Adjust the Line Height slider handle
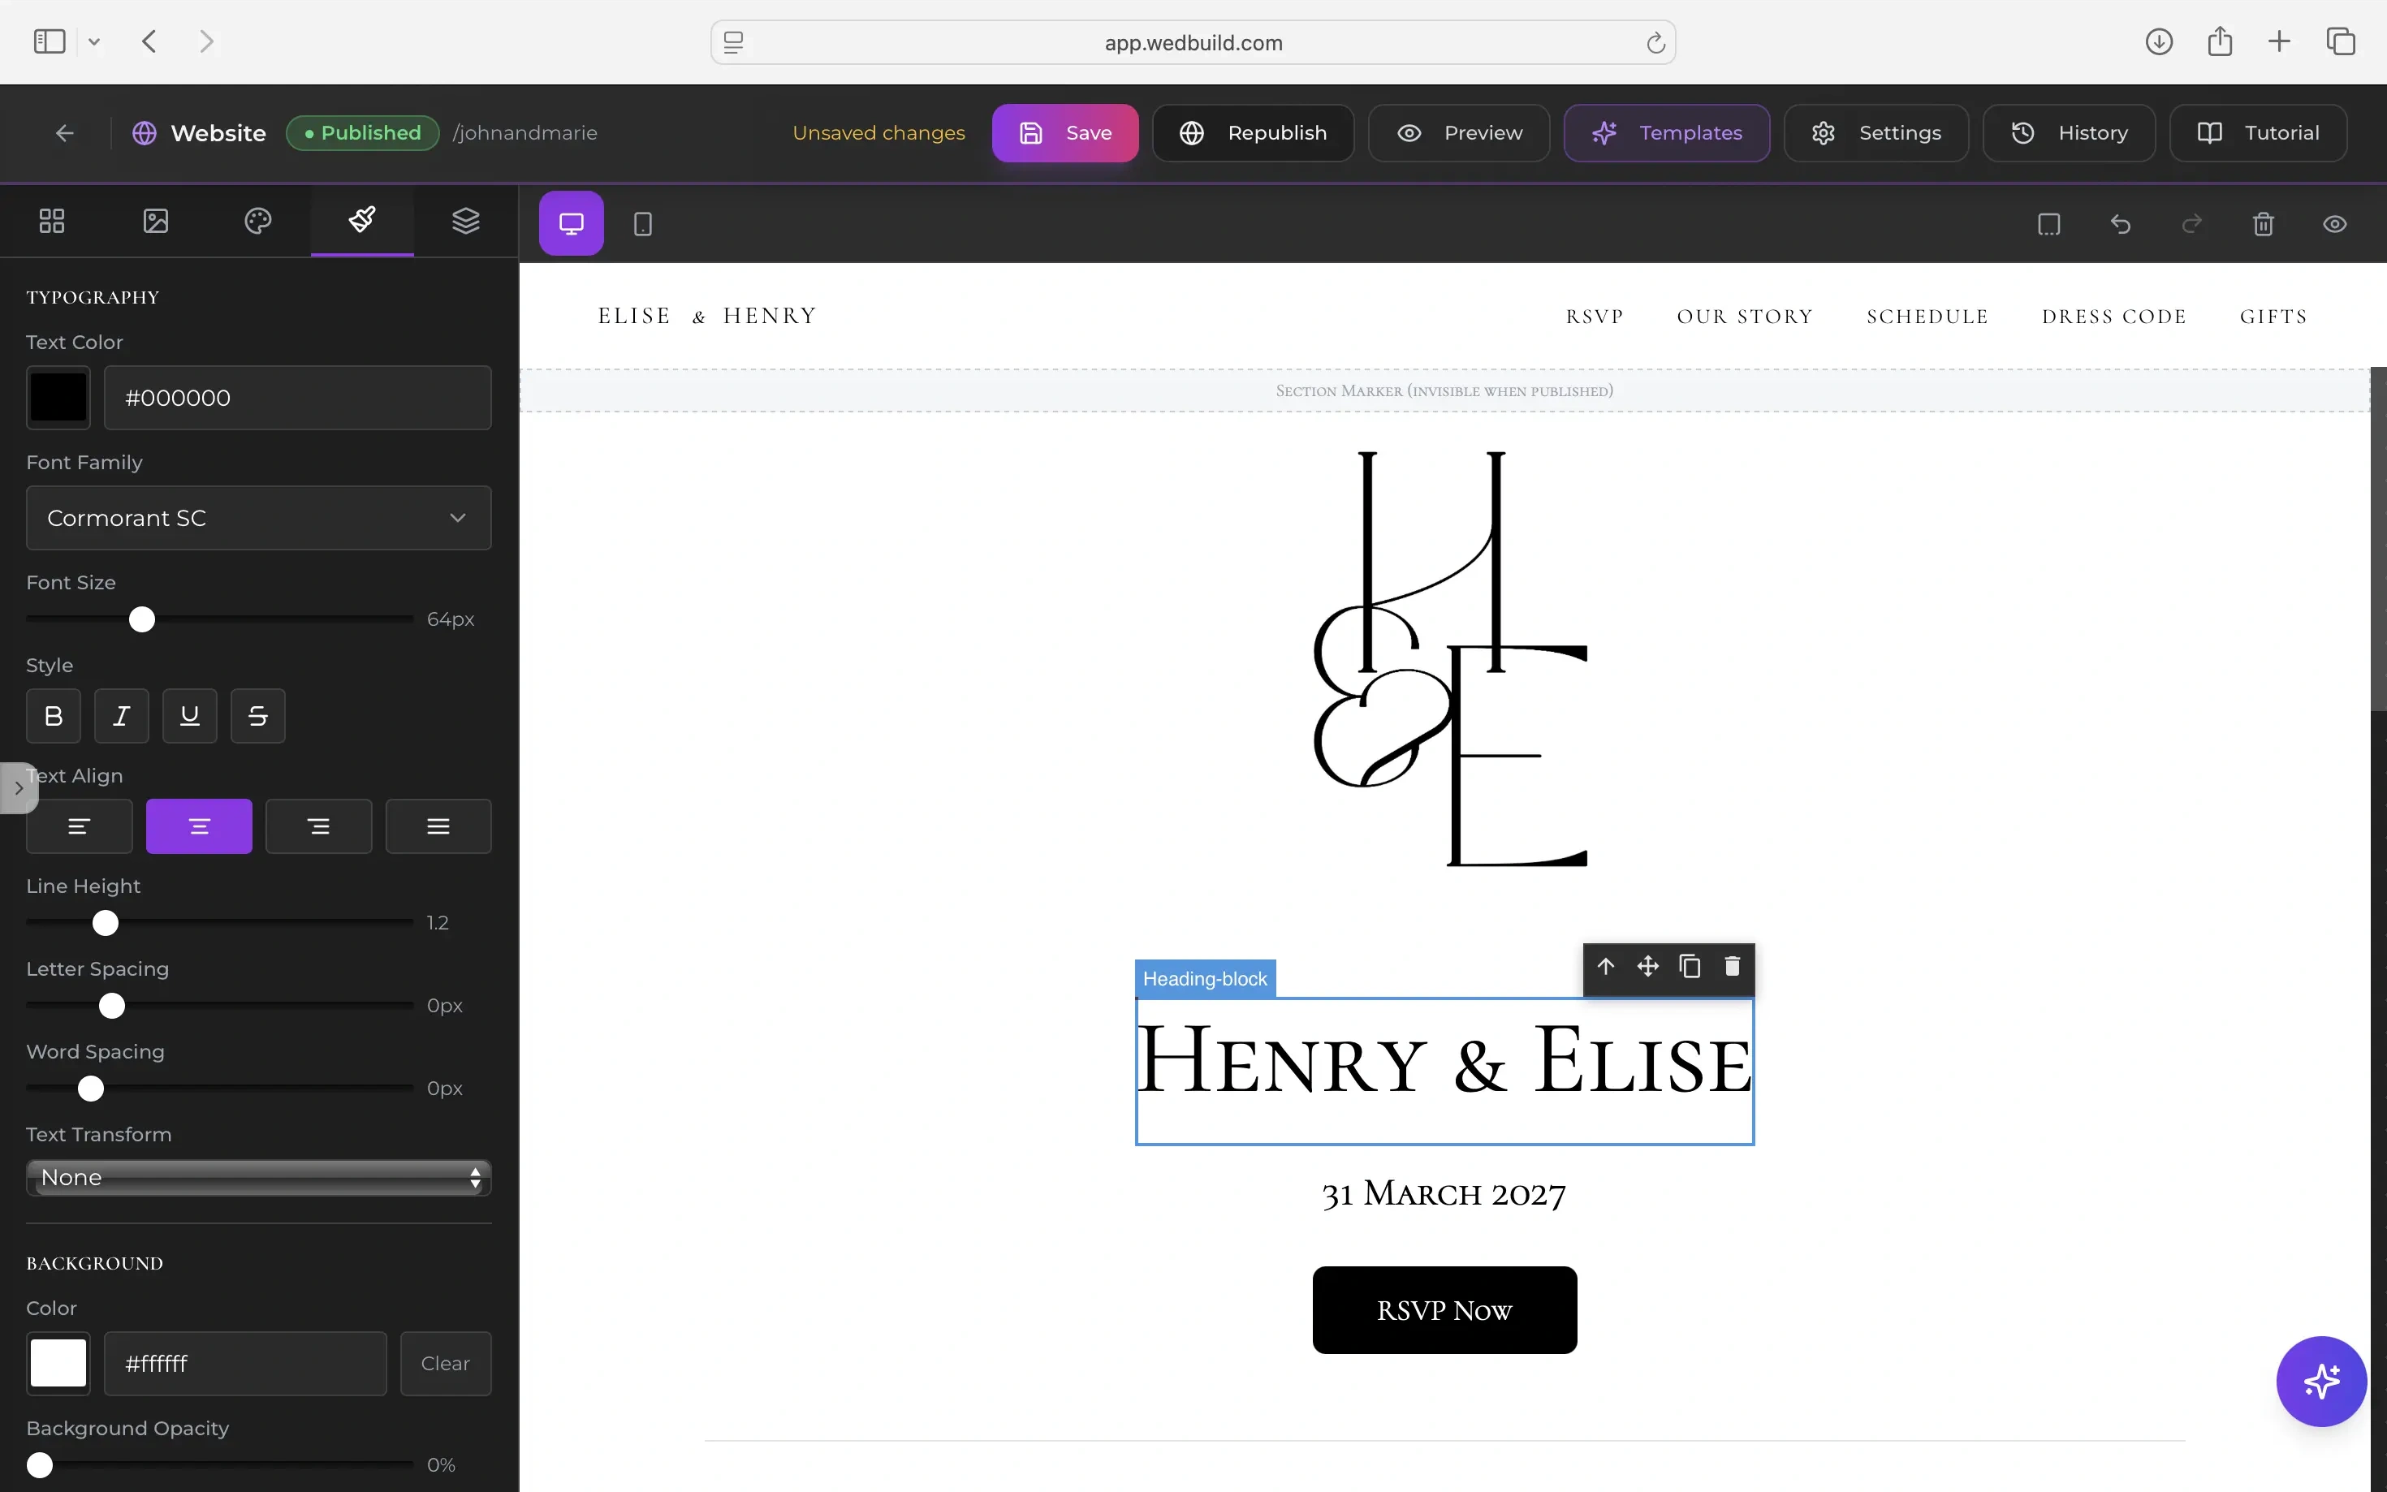Screen dimensions: 2387x1492 click(106, 923)
